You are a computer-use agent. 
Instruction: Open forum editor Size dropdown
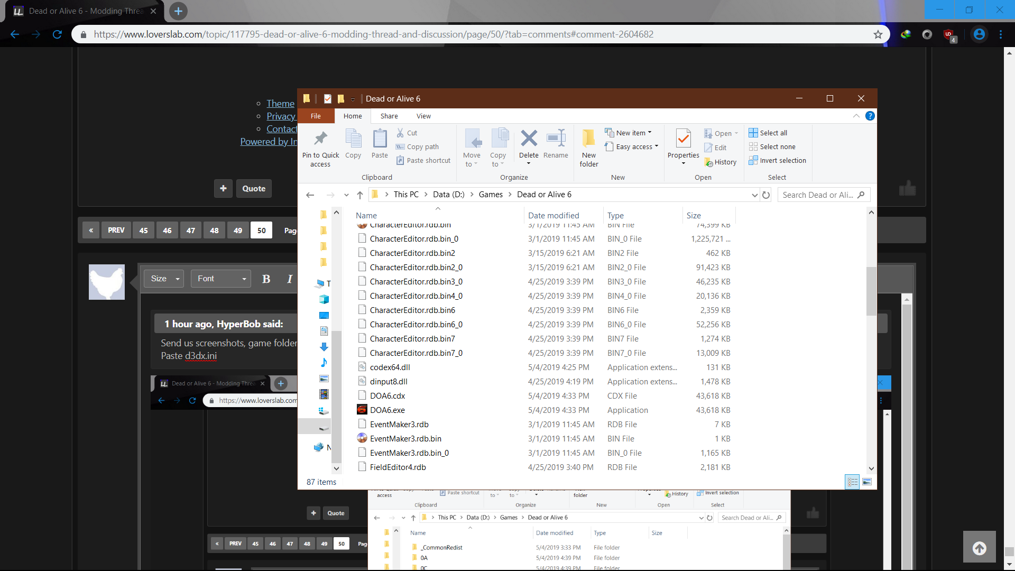(164, 279)
